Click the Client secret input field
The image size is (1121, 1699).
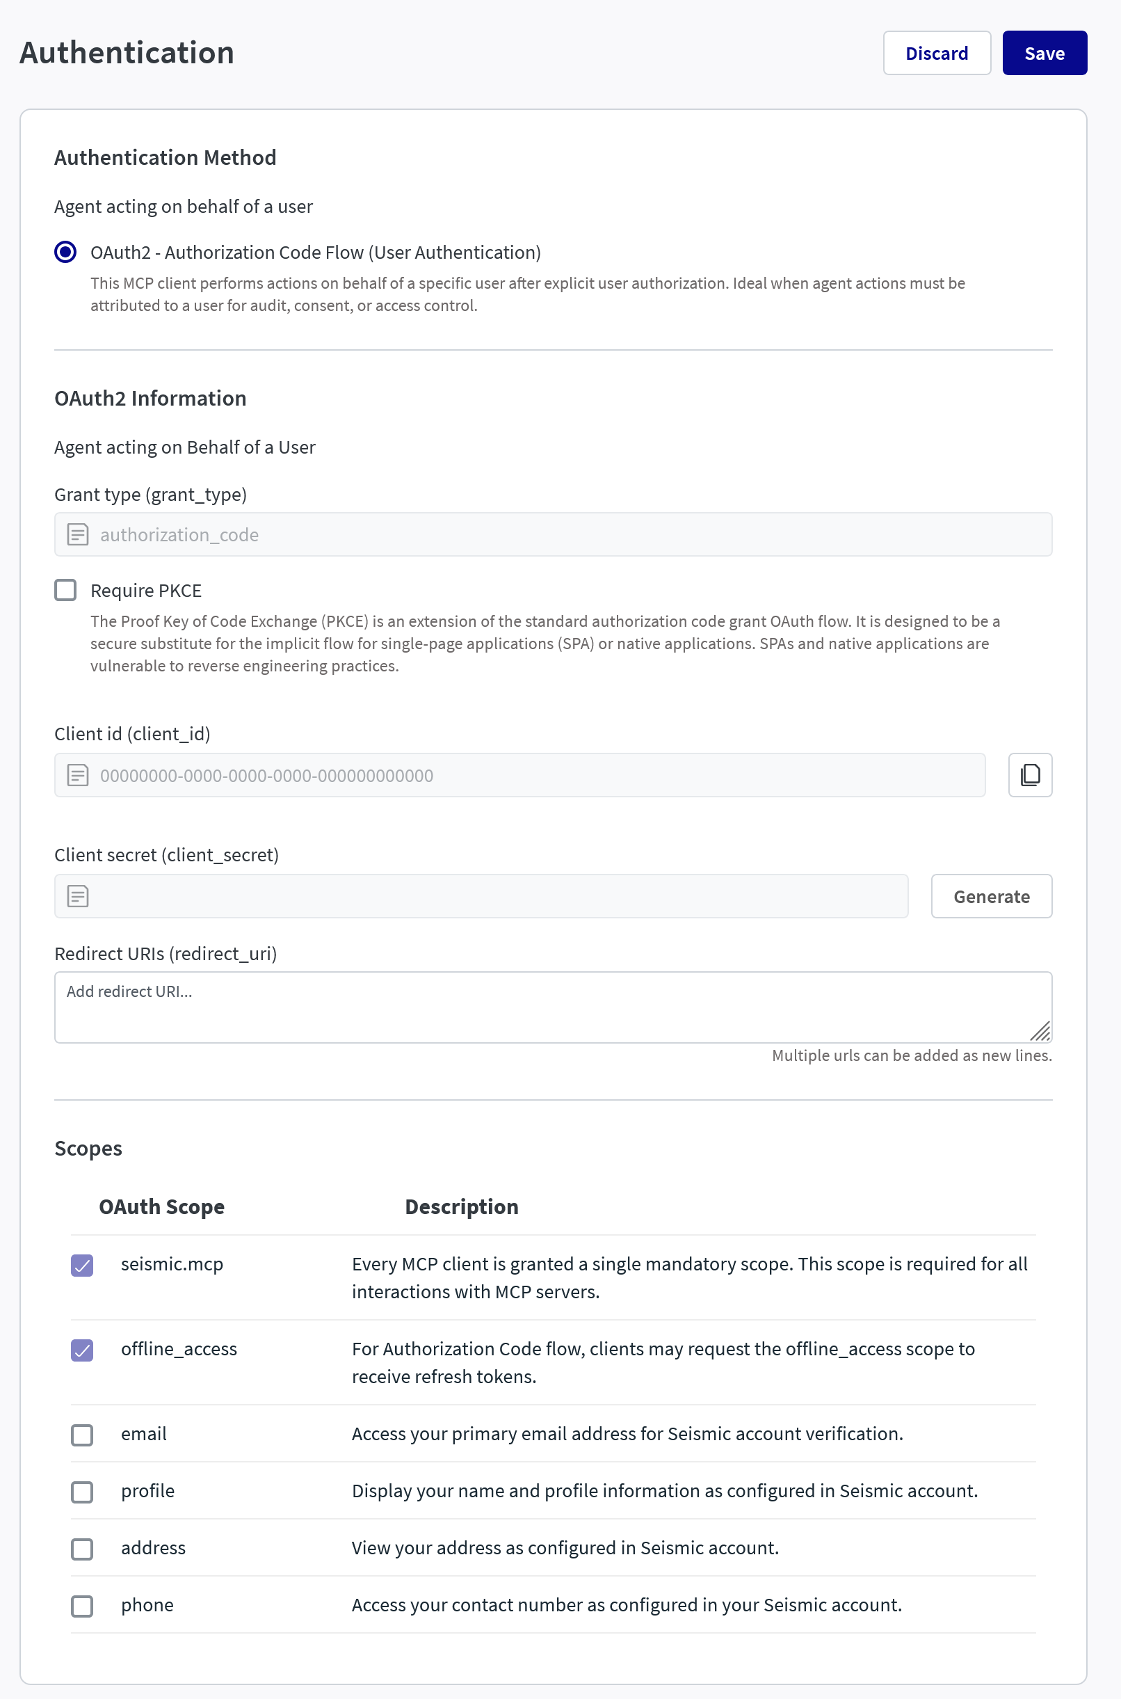pos(493,896)
